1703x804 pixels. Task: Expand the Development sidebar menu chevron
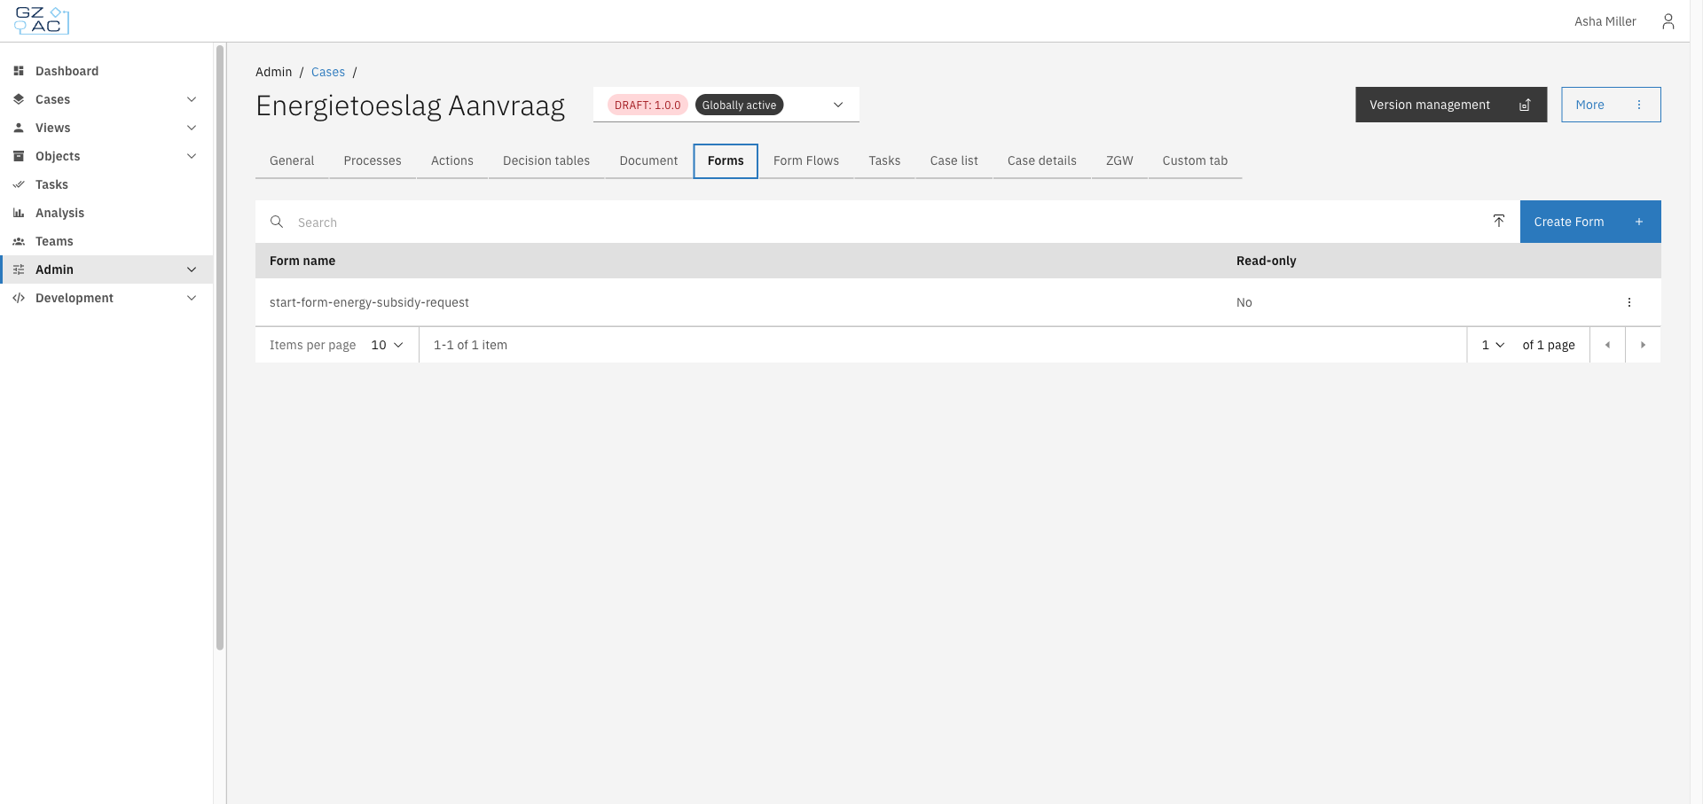tap(192, 298)
